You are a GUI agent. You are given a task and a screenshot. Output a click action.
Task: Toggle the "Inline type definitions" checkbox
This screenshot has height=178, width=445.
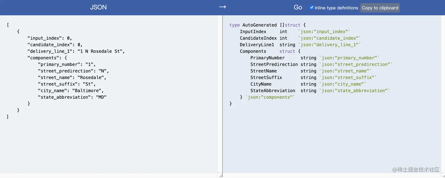(312, 8)
